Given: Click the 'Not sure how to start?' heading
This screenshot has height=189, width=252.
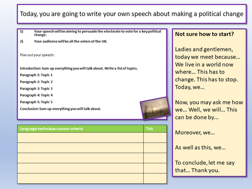Looking at the screenshot, I should [x=204, y=34].
